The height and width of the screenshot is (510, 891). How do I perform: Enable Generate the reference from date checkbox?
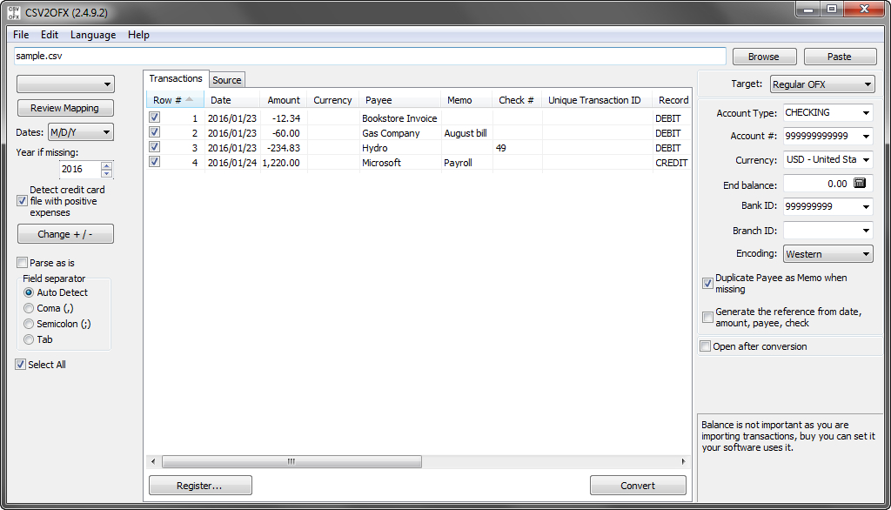[707, 318]
